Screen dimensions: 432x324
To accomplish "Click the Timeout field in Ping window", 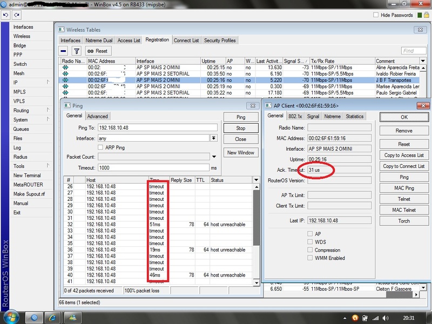I will (153, 168).
